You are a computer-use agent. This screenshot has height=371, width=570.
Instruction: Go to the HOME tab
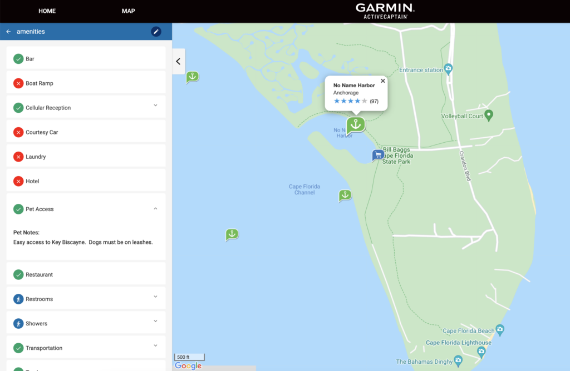click(x=47, y=11)
